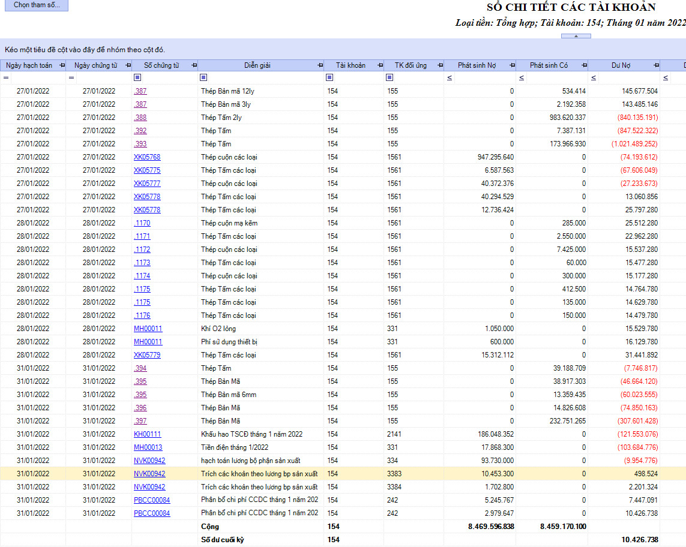
Task: Open voucher link .1170
Action: click(142, 223)
